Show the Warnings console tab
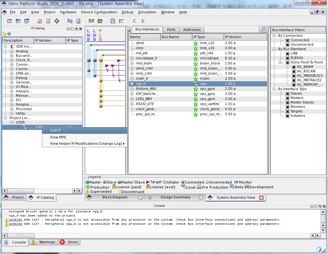The image size is (328, 254). coord(44,242)
